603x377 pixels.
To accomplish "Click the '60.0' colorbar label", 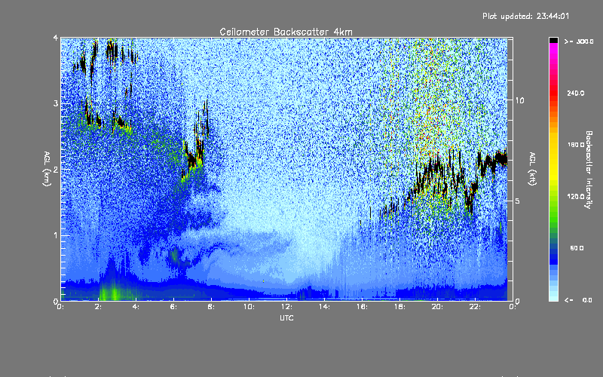I will click(577, 248).
